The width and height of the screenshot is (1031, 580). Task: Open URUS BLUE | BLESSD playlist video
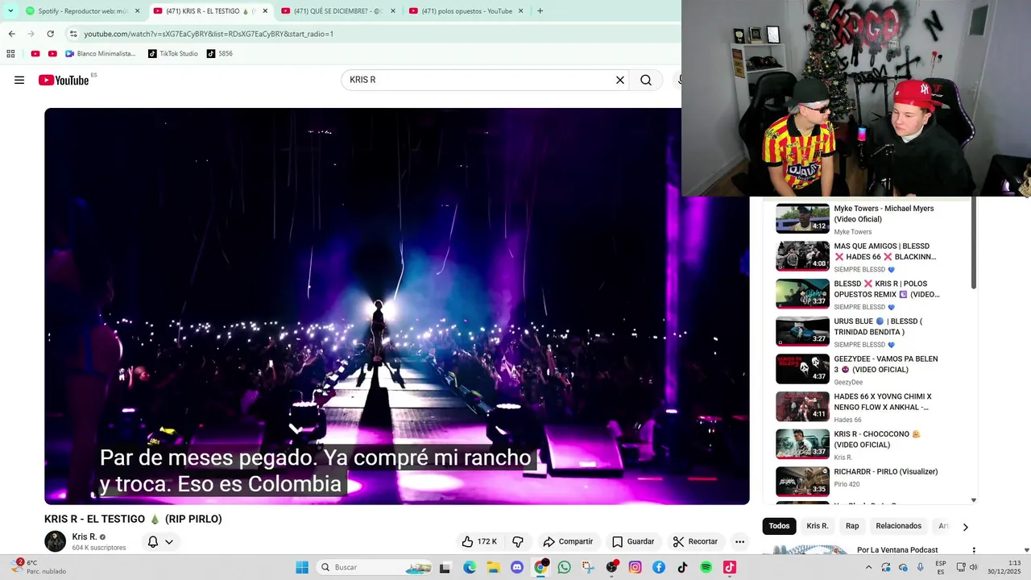point(870,331)
